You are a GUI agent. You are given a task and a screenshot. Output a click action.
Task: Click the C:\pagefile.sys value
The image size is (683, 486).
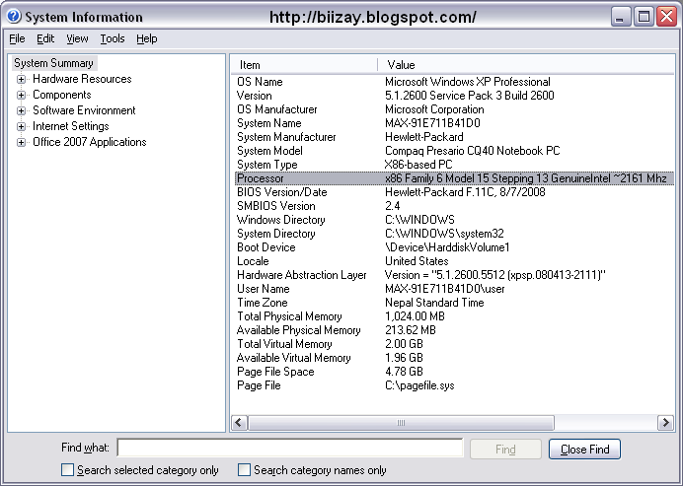coord(419,385)
